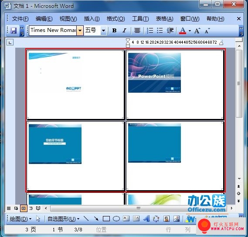The height and width of the screenshot is (237, 248).
Task: Click the Save disk icon
Action: [14, 30]
